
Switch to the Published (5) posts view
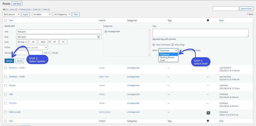[x=25, y=10]
